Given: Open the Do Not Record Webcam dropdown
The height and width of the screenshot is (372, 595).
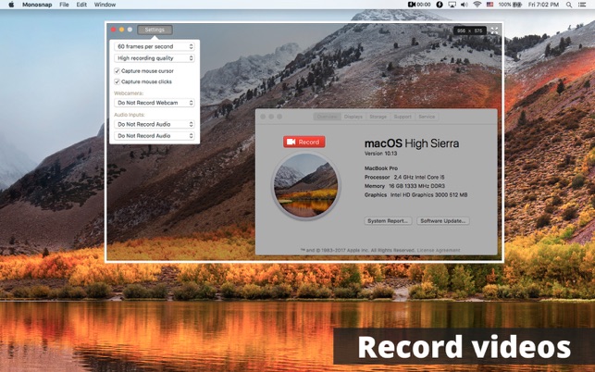Looking at the screenshot, I should click(x=155, y=103).
